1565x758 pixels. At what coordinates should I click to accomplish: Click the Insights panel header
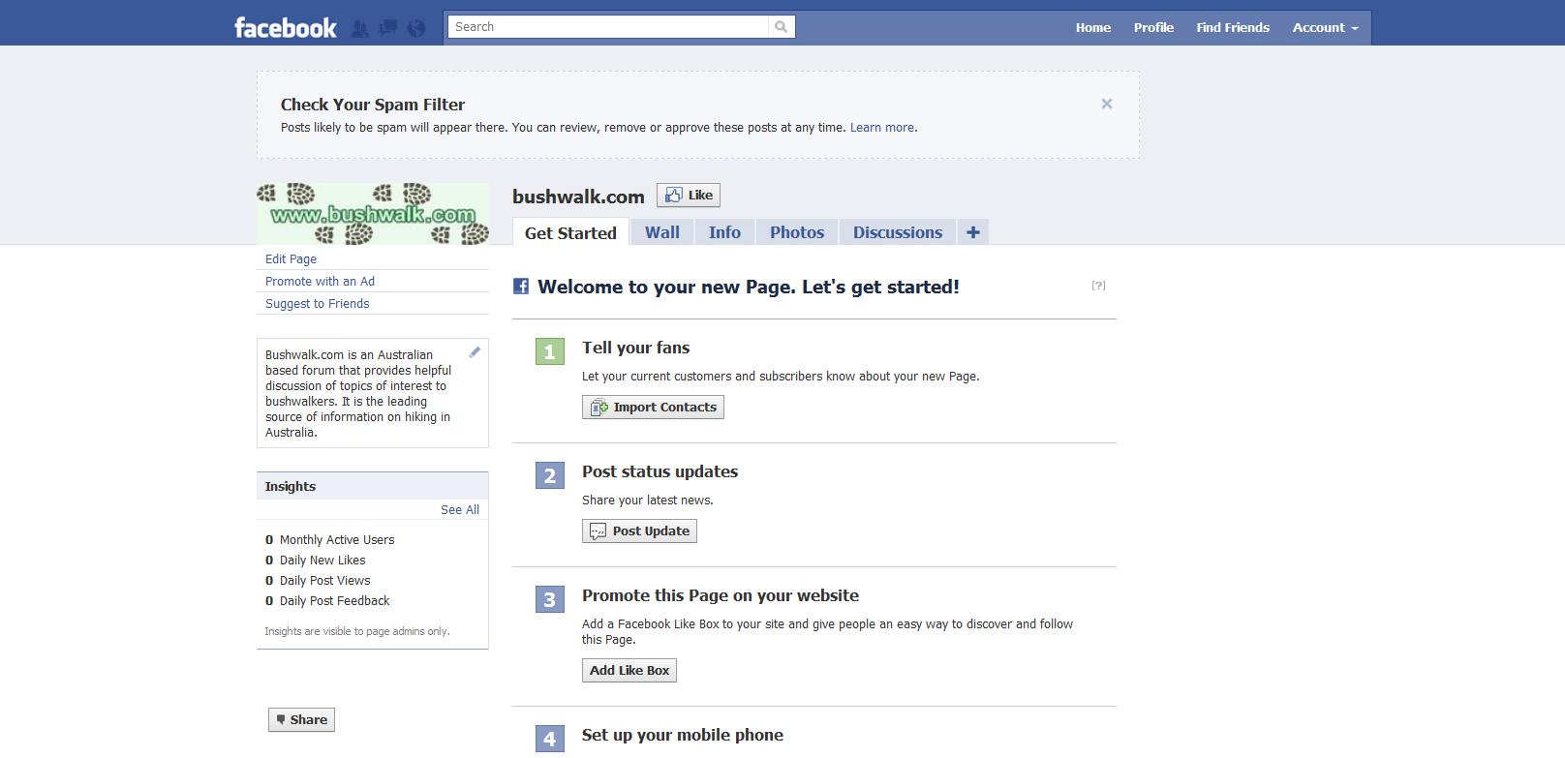coord(373,486)
